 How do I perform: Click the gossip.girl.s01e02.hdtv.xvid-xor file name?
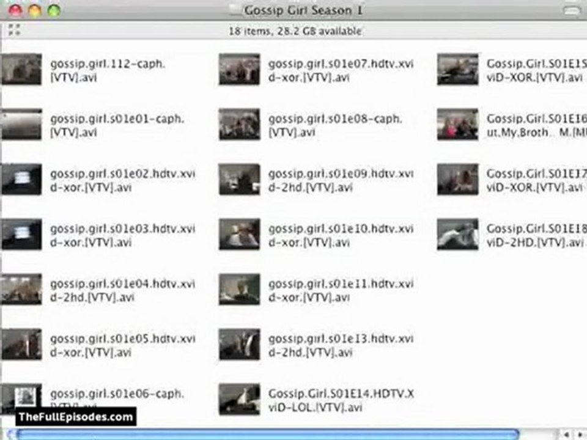point(123,180)
